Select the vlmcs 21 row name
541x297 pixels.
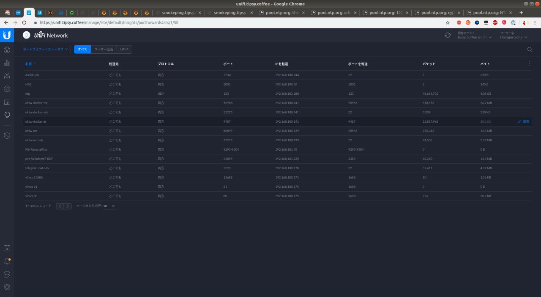31,187
